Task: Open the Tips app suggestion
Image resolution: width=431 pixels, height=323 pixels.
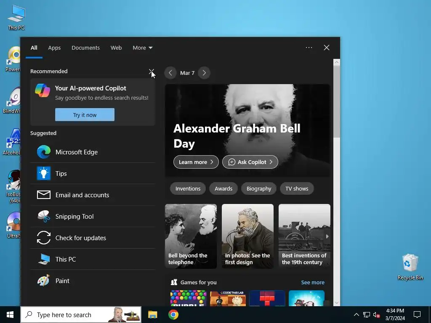Action: pyautogui.click(x=93, y=174)
